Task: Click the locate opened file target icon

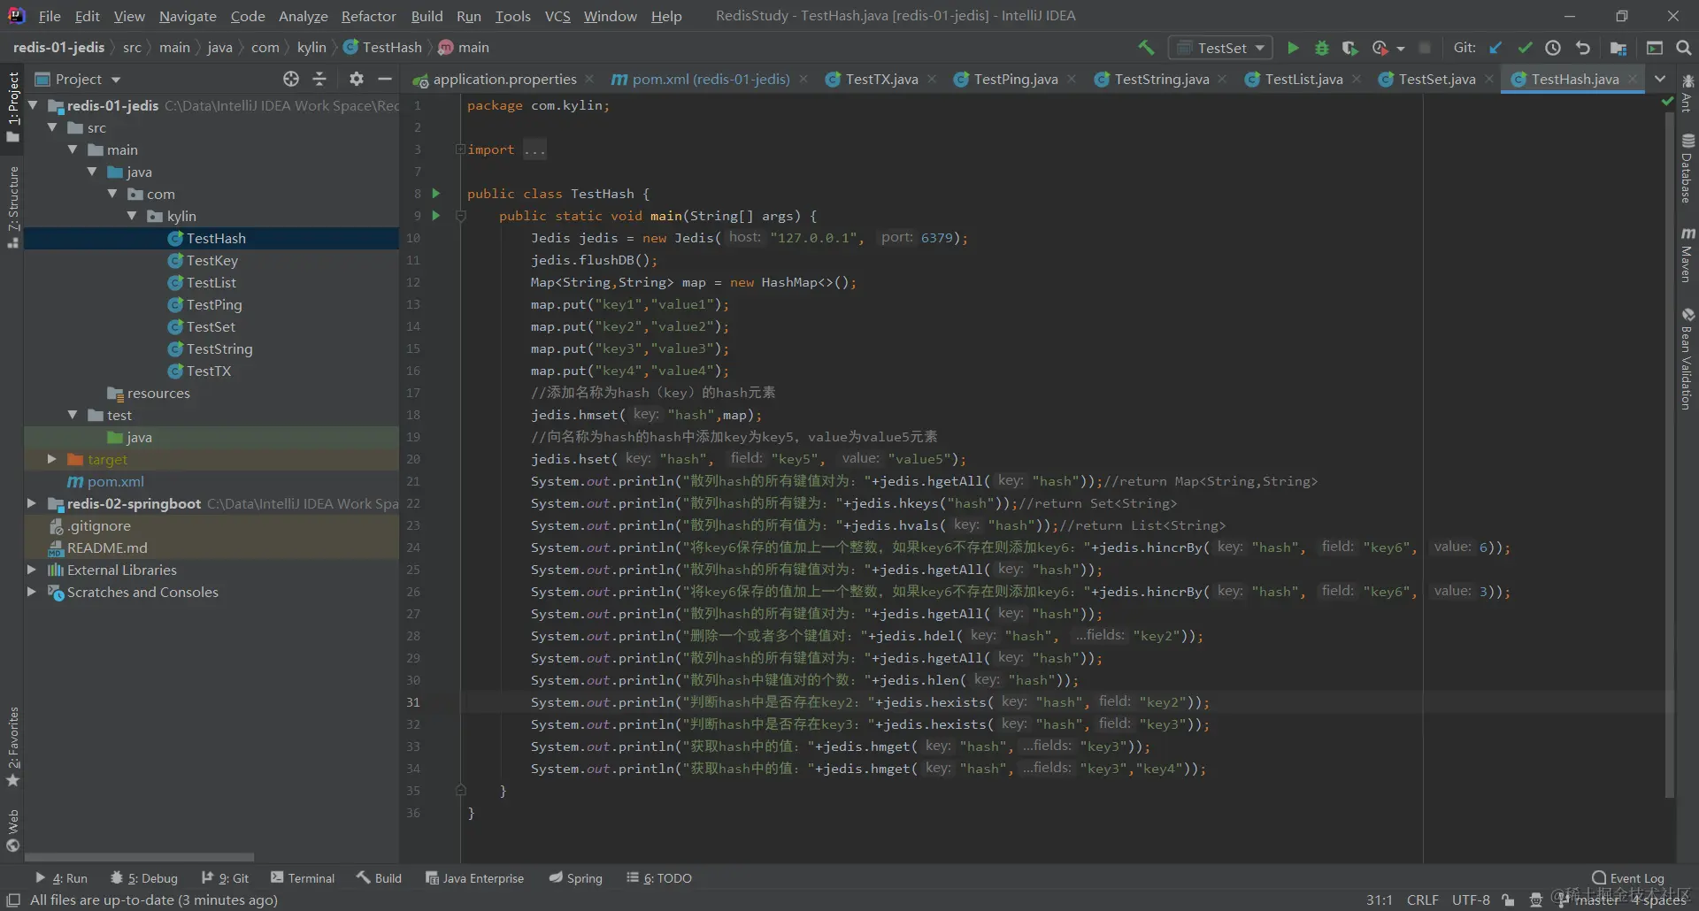Action: pyautogui.click(x=291, y=79)
